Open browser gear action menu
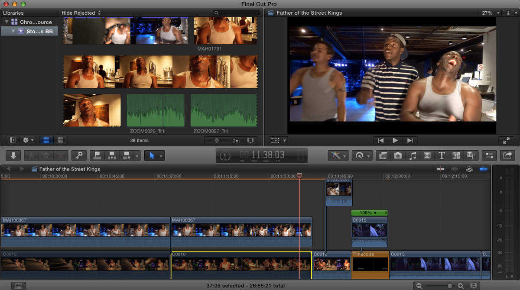This screenshot has height=290, width=520. click(x=29, y=140)
